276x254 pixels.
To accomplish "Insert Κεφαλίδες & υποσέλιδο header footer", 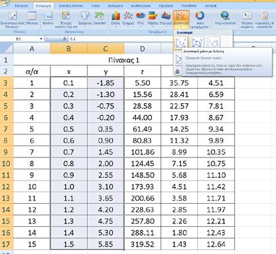I will (265, 19).
